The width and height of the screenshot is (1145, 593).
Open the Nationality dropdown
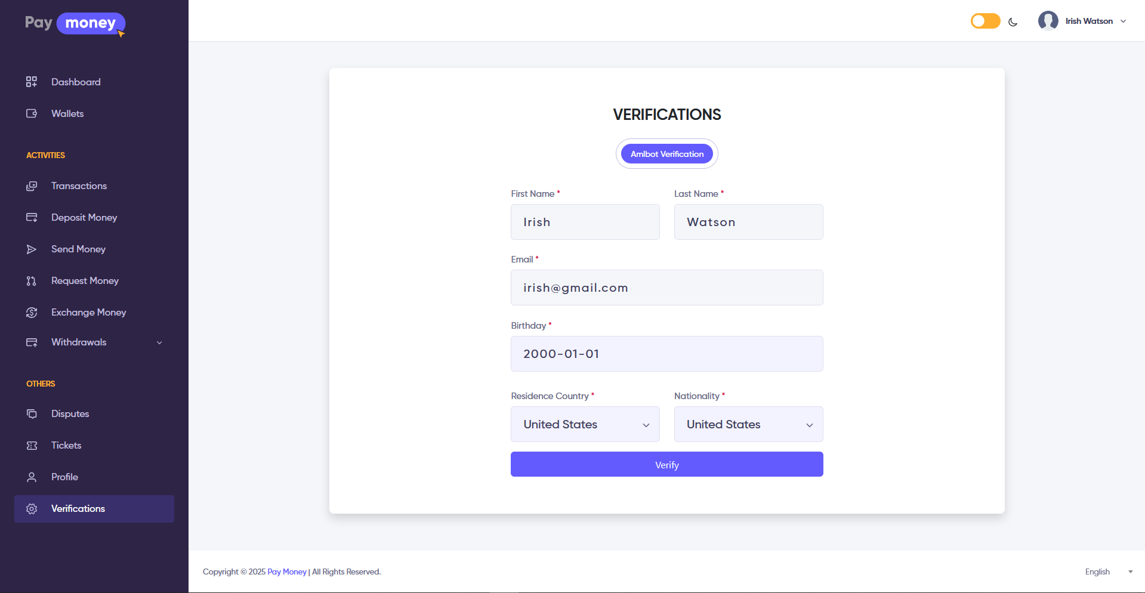pos(748,424)
